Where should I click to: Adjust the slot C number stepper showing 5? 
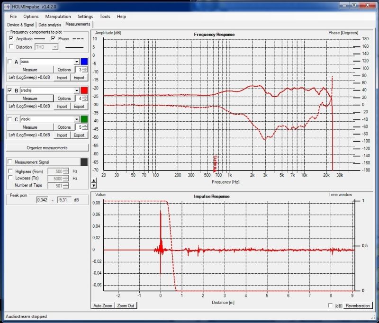tap(85, 127)
